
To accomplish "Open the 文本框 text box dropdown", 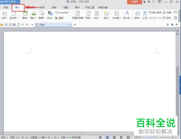I will point(117,15).
